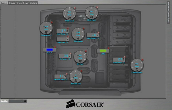Select the Nv Fan1 gauge
The width and height of the screenshot is (172, 110).
pos(80,57)
